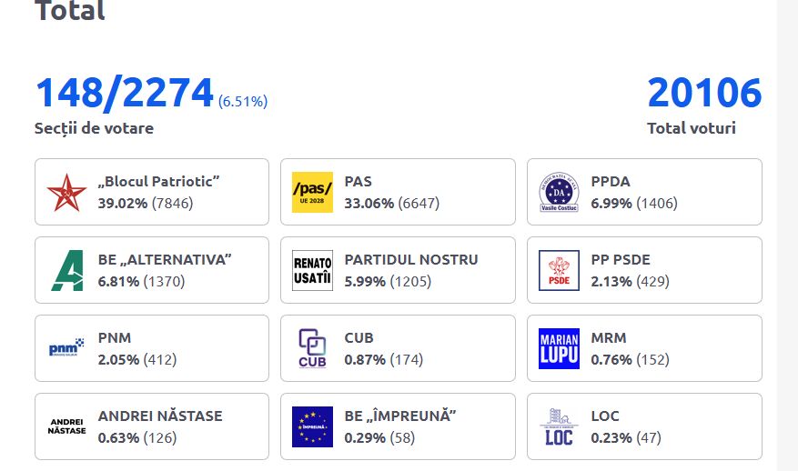This screenshot has width=798, height=471.
Task: Click the purple CUB party logo
Action: point(312,348)
